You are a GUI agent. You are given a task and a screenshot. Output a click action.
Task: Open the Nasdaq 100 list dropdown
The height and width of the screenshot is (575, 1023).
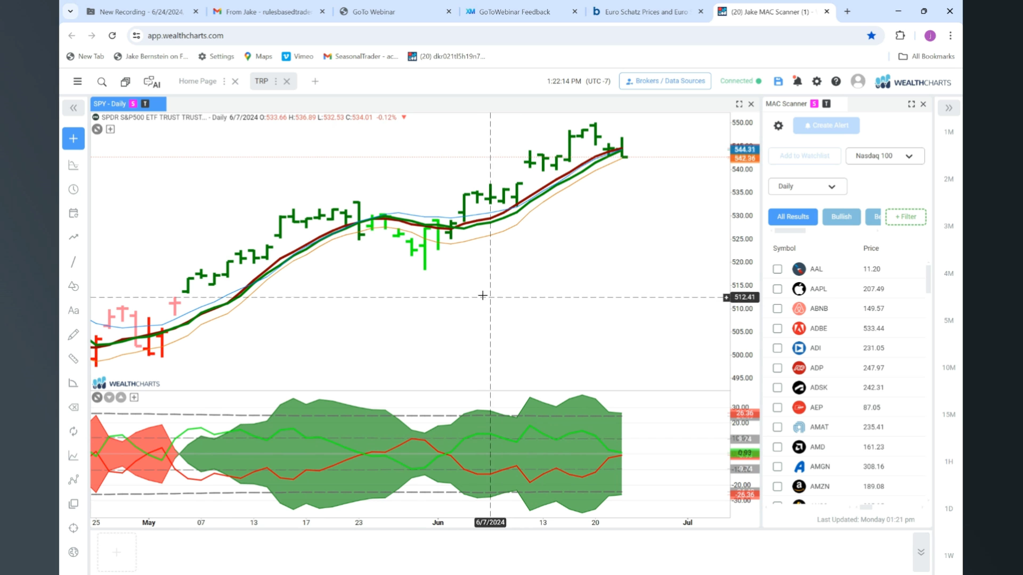(885, 156)
